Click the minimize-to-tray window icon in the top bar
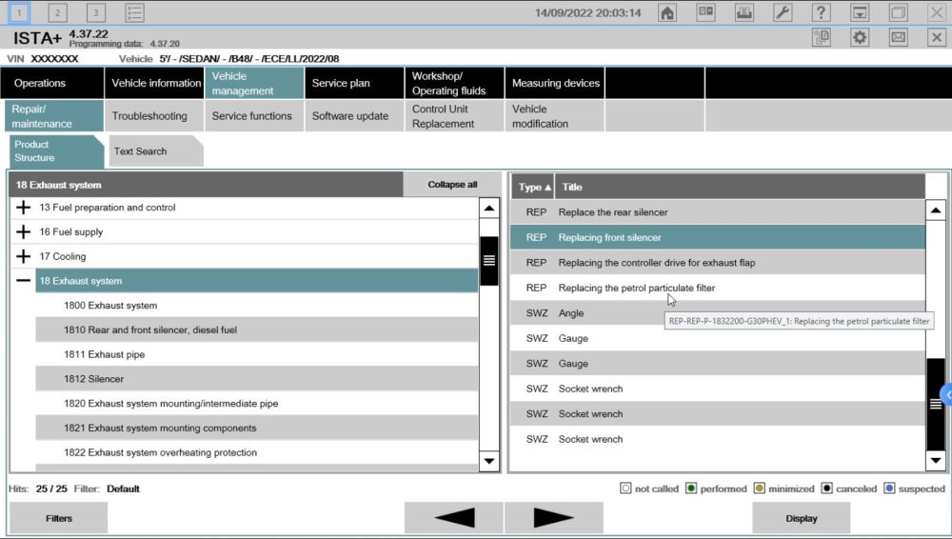Image resolution: width=952 pixels, height=539 pixels. pos(859,12)
